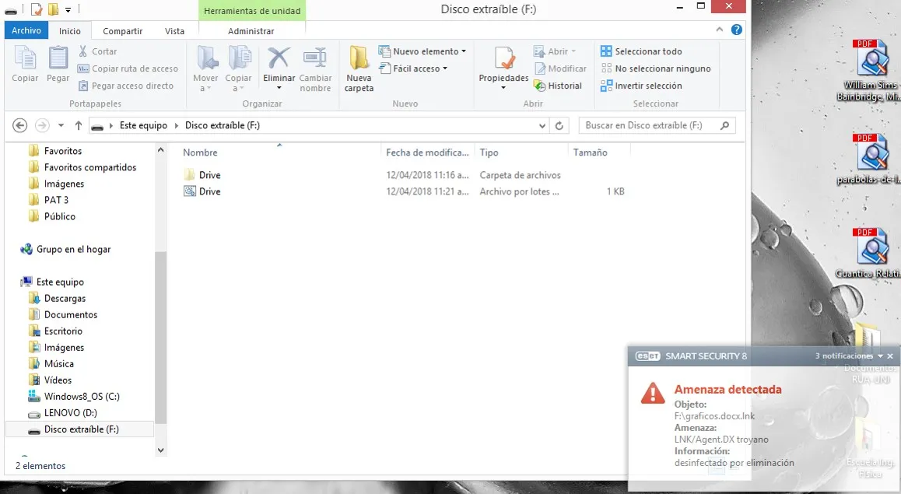Open the recent locations dropdown arrow
The height and width of the screenshot is (494, 901).
coord(61,125)
